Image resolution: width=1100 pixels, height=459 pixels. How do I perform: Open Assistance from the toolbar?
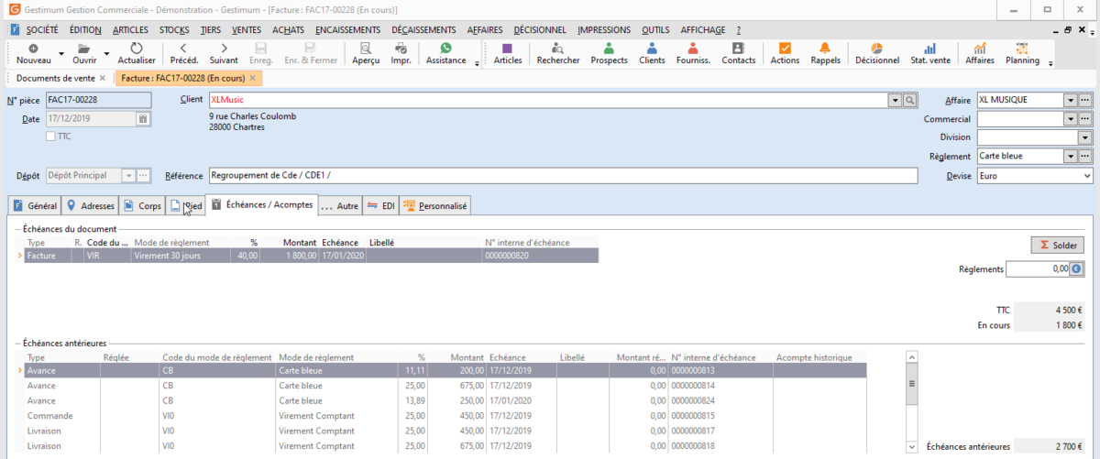click(445, 48)
